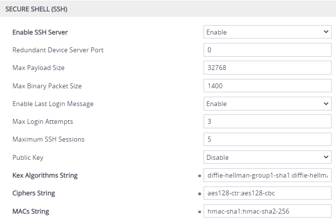Expand the Enable Last Login Message dropdown
Screen dimensions: 336x221
[x=267, y=104]
